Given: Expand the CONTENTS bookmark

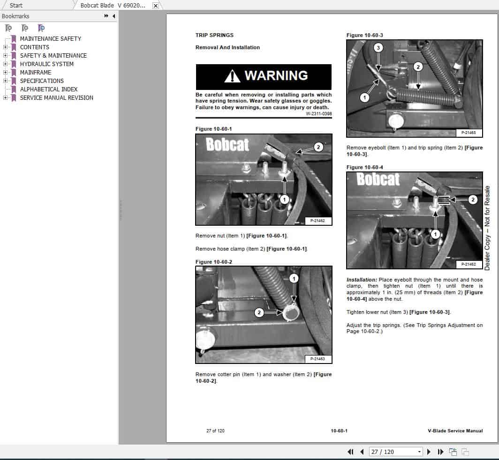Looking at the screenshot, I should (5, 47).
